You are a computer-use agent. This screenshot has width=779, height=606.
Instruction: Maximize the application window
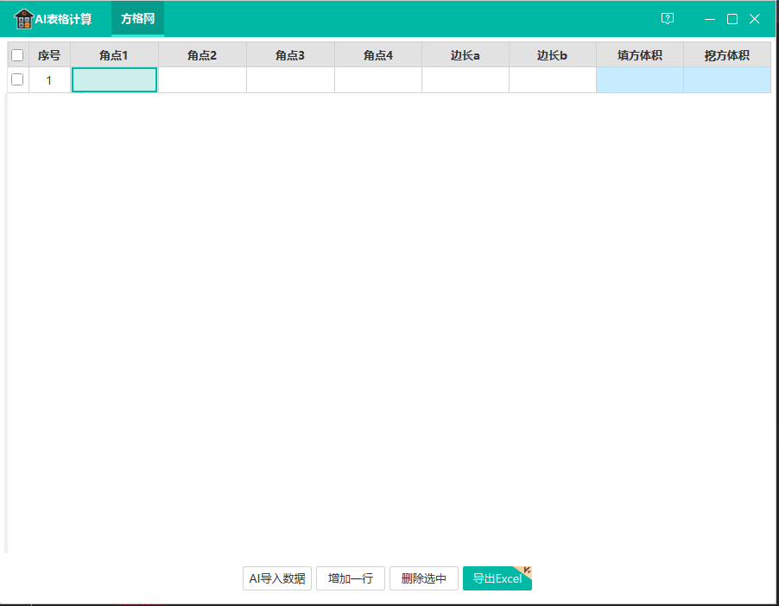coord(732,19)
